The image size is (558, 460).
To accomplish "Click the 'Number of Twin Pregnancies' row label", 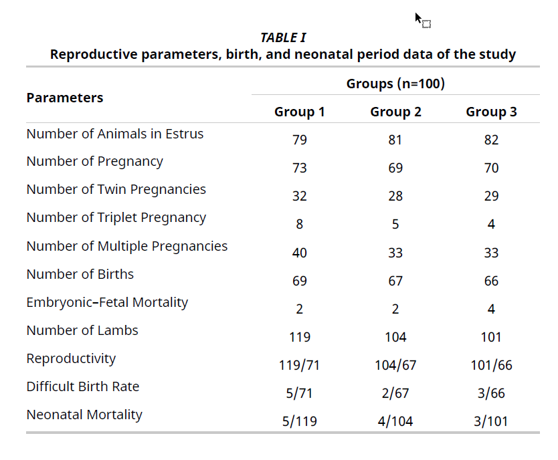I will [116, 189].
